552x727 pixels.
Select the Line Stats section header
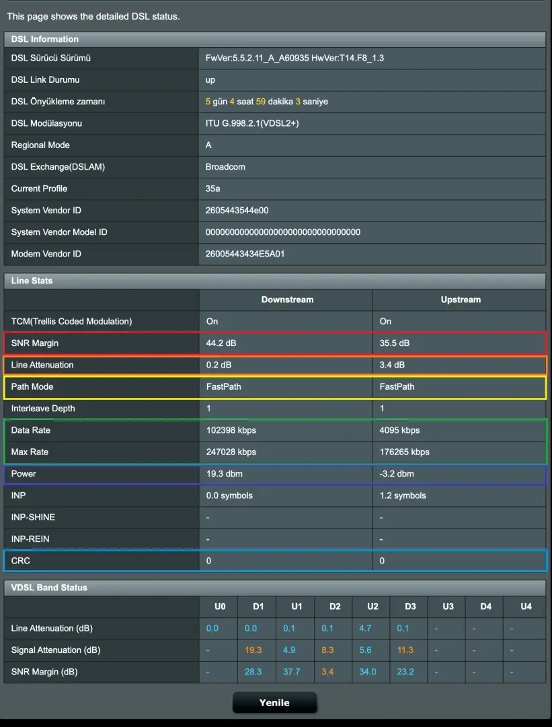(274, 281)
